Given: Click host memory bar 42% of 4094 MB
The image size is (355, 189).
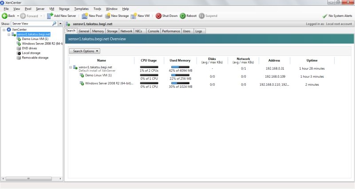Looking at the screenshot, I should (180, 67).
